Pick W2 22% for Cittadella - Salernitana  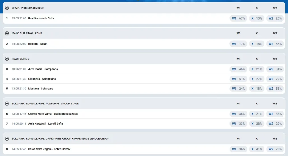(275, 79)
